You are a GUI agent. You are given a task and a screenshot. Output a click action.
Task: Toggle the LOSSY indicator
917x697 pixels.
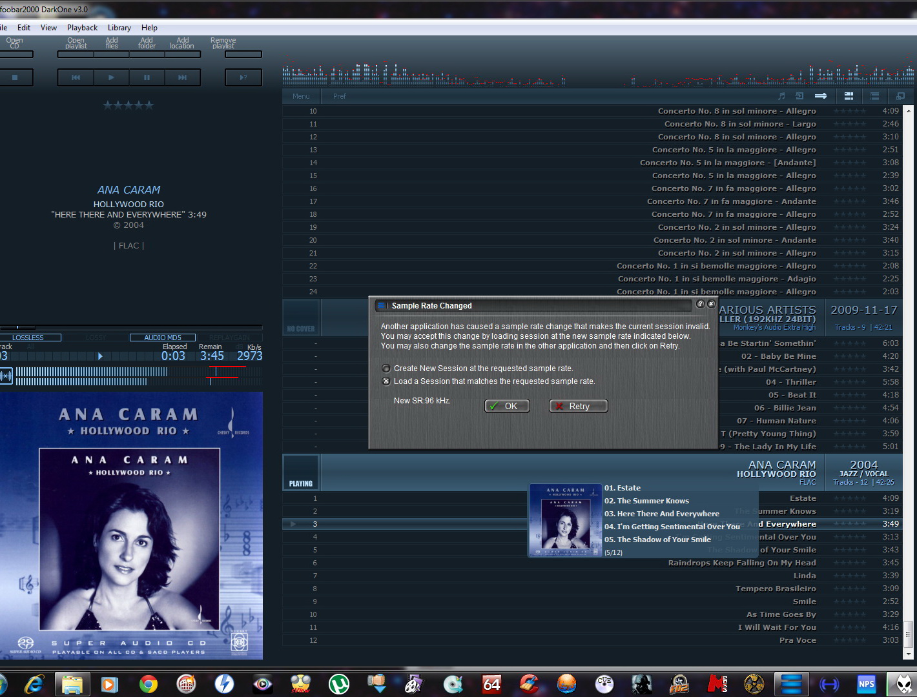tap(96, 338)
